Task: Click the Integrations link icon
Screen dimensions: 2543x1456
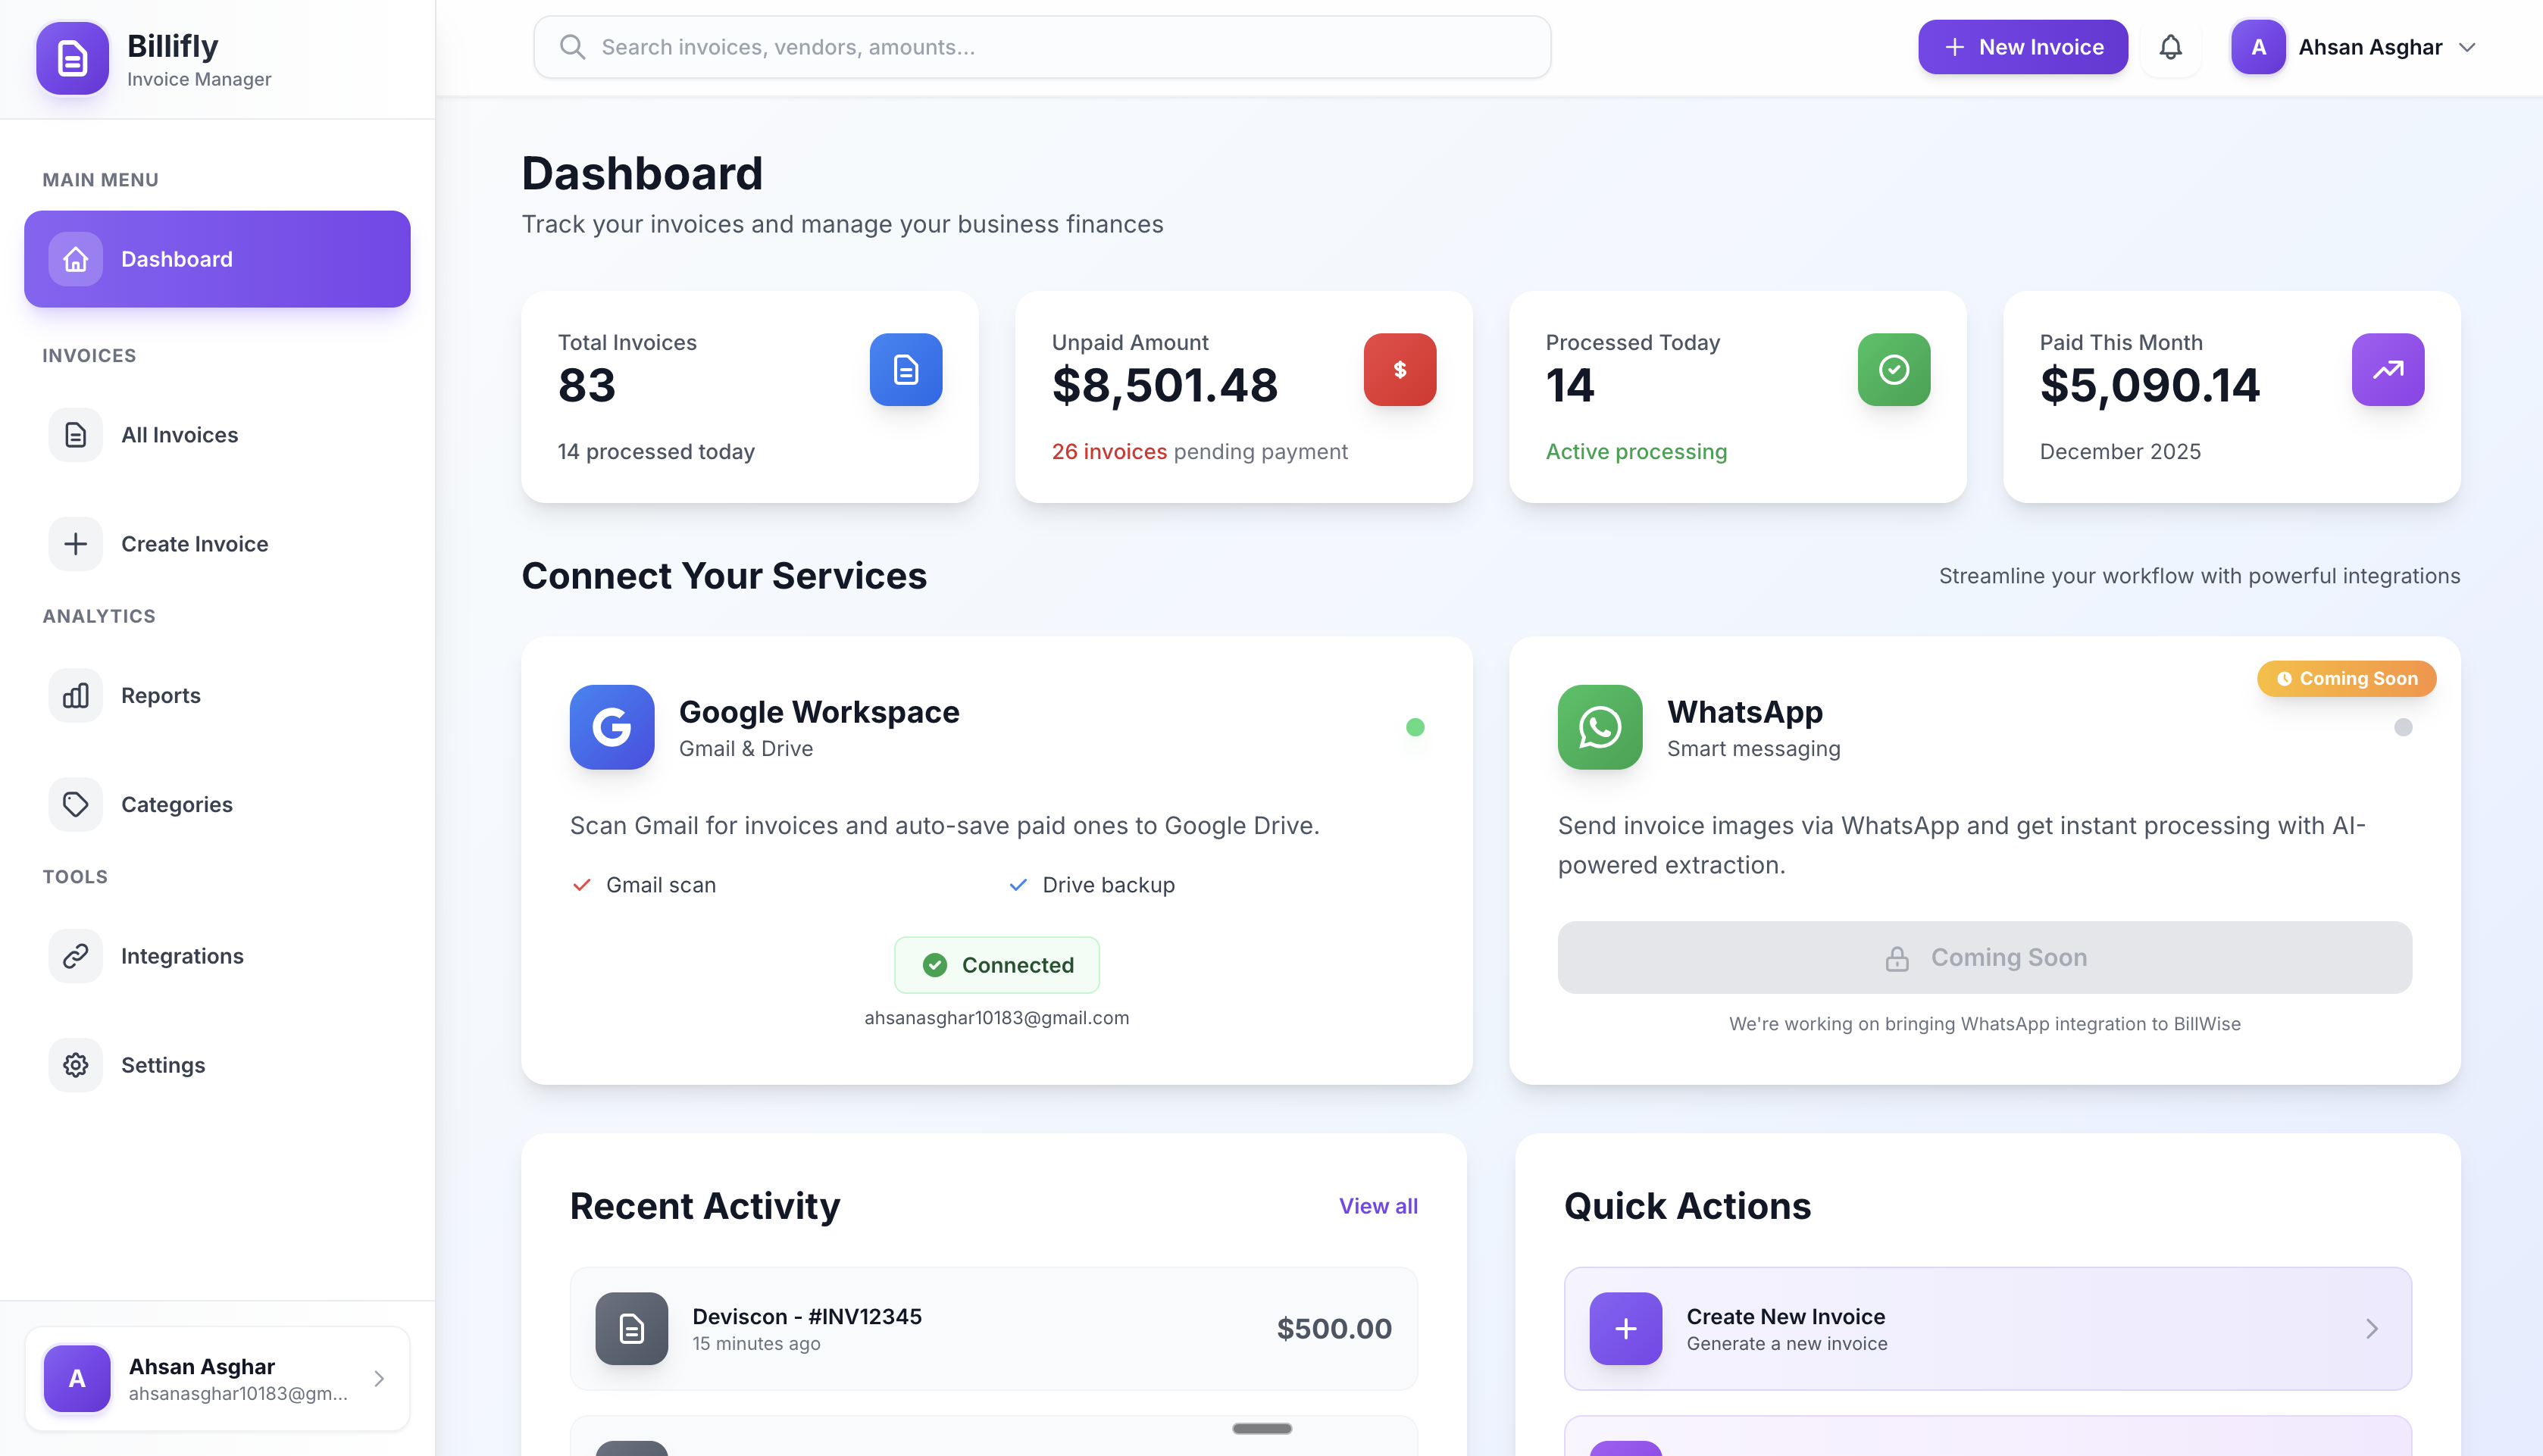Action: point(76,956)
